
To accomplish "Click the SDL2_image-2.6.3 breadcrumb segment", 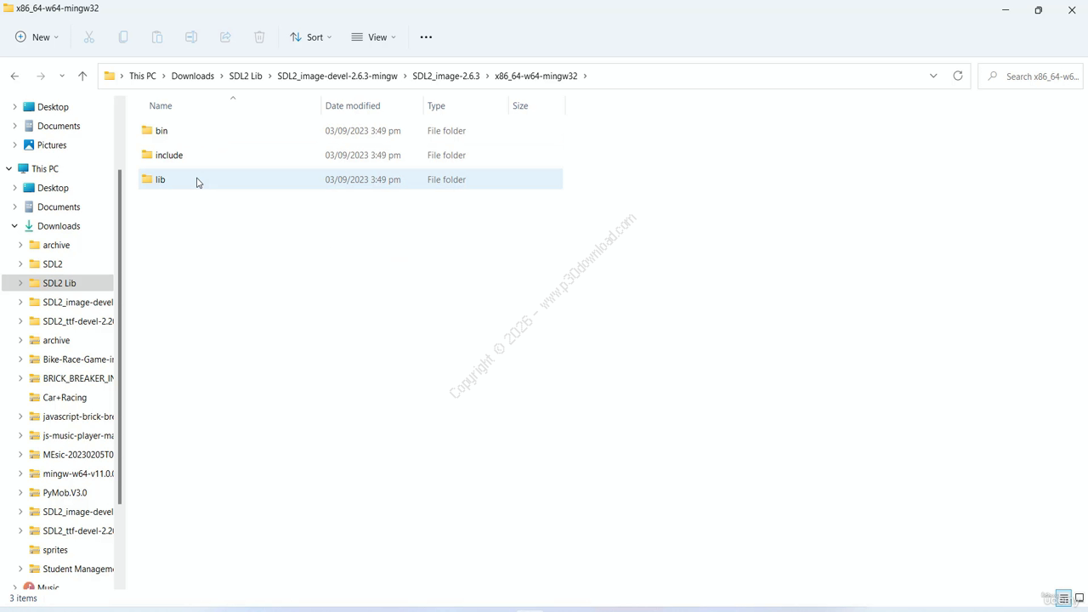I will 446,76.
